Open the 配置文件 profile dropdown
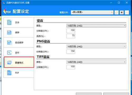 (92, 12)
